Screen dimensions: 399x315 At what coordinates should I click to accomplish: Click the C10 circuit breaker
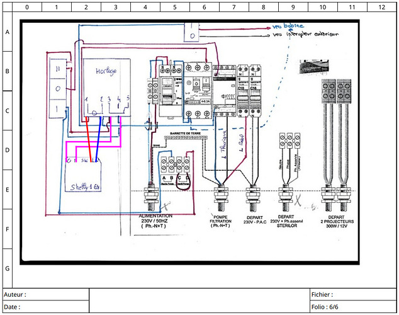pos(243,91)
